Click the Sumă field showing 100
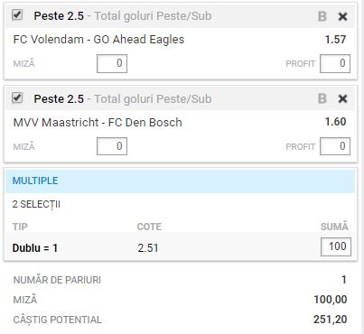Viewport: 364px width, 334px height. coord(336,246)
